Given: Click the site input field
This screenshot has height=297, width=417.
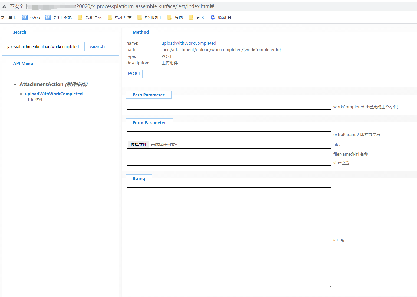Looking at the screenshot, I should (229, 163).
